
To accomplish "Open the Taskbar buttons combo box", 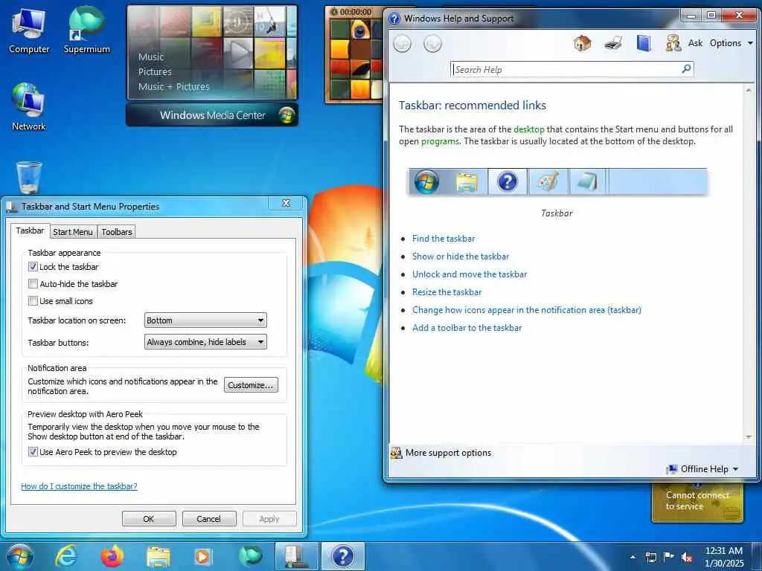I will [x=205, y=342].
